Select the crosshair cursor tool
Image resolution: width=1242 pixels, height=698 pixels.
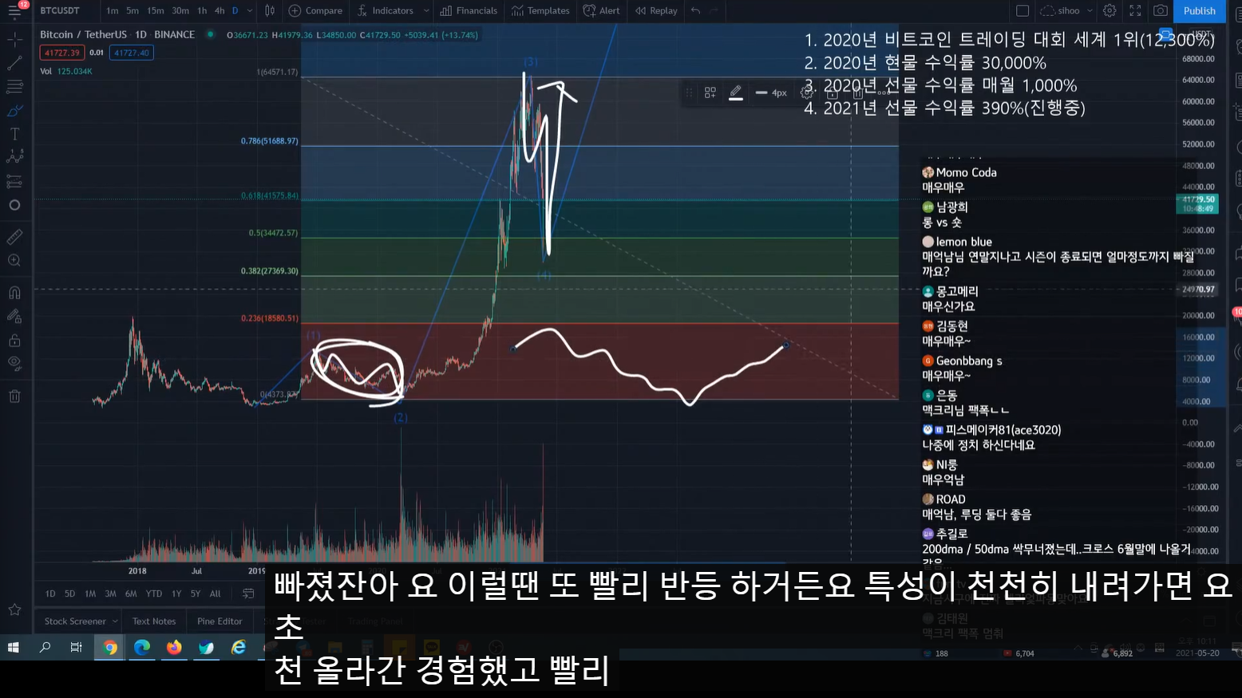click(14, 39)
